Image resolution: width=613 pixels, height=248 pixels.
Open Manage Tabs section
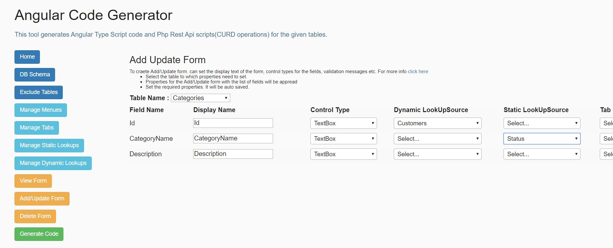37,128
